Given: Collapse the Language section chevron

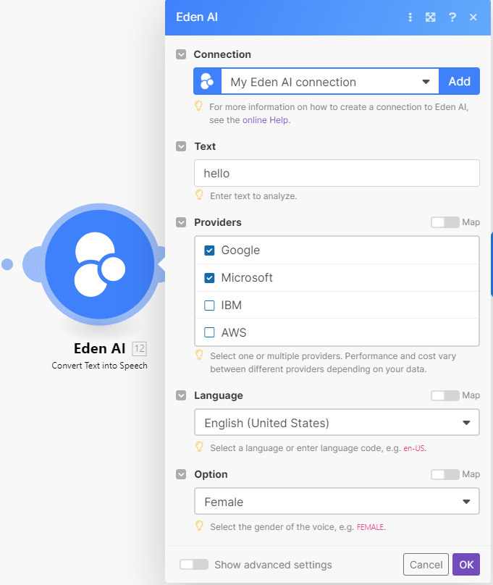Looking at the screenshot, I should (x=181, y=395).
